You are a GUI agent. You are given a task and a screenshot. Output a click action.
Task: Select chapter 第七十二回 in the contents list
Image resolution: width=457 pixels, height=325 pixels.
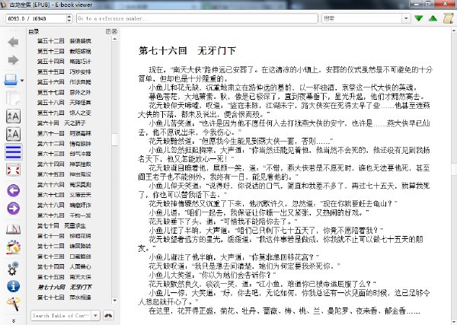point(64,246)
